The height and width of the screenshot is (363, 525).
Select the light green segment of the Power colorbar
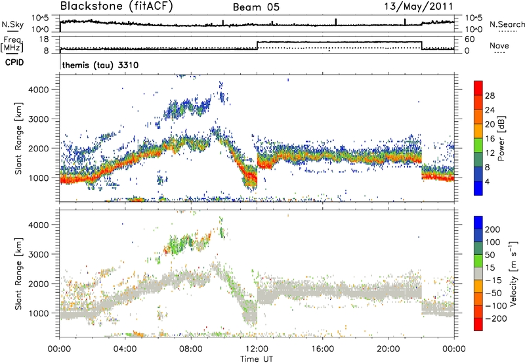pos(478,145)
